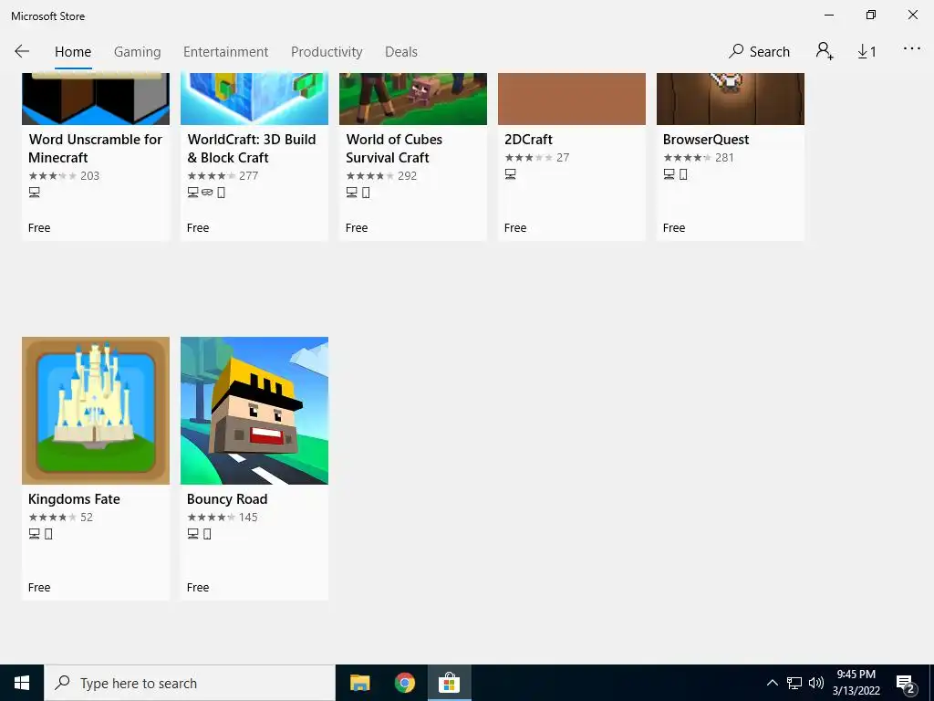Click the sign-in account icon
Image resolution: width=934 pixels, height=701 pixels.
pyautogui.click(x=825, y=51)
